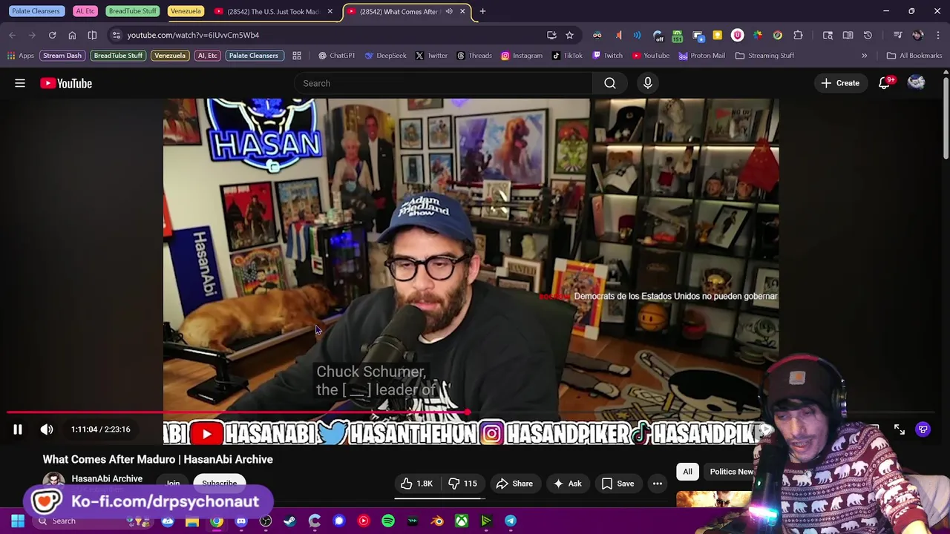Switch to 'The U.S. Just Took Mad...' browser tab
Viewport: 950px width, 534px height.
(274, 11)
